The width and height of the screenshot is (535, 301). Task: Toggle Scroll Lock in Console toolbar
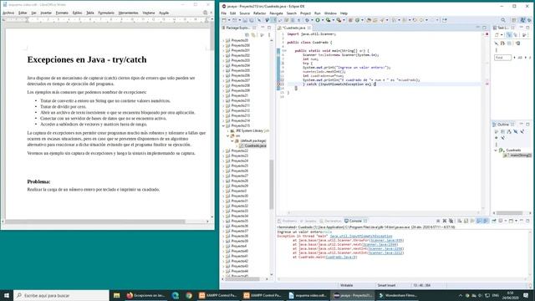coord(466,221)
